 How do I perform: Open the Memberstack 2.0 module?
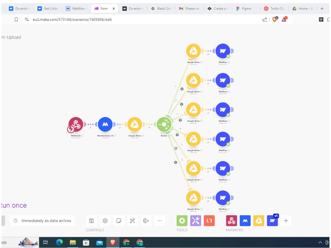point(105,124)
